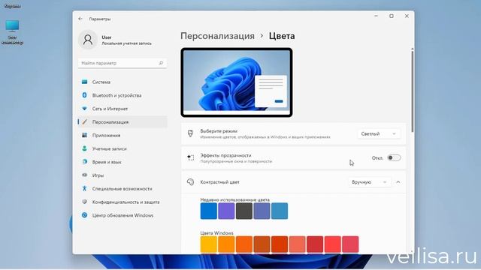This screenshot has width=481, height=270.
Task: Click the Система monitor icon
Action: tap(84, 82)
